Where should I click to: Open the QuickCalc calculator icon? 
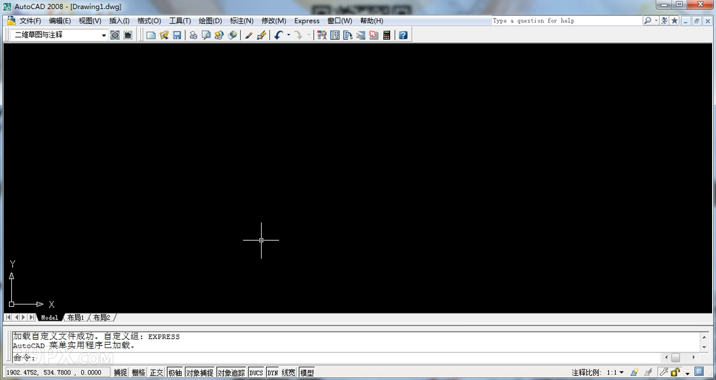[x=386, y=35]
